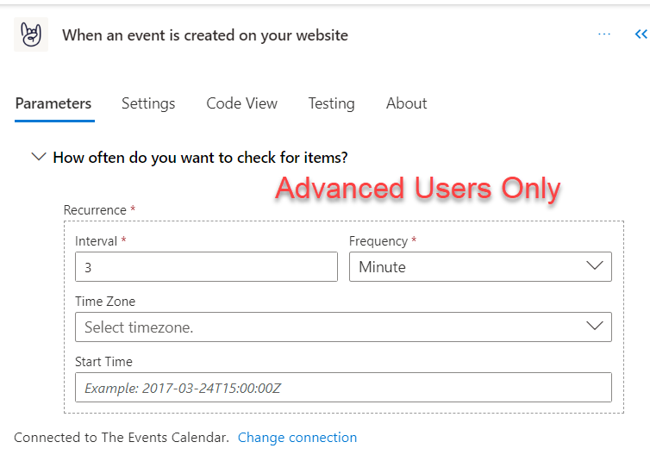
Task: Collapse 'How often do you want to check' section
Action: tap(39, 157)
